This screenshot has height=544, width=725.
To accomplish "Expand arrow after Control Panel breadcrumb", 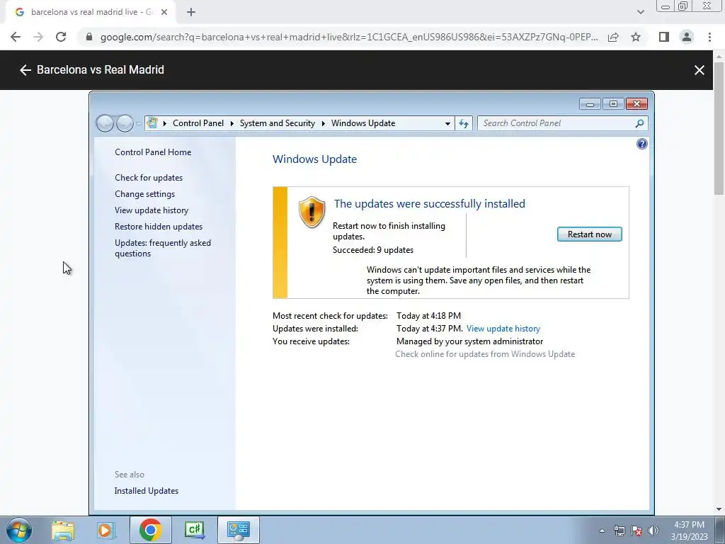I will (x=232, y=123).
